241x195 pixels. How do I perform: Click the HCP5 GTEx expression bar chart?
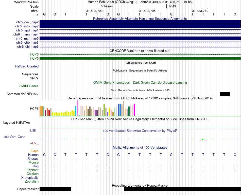click(87, 108)
